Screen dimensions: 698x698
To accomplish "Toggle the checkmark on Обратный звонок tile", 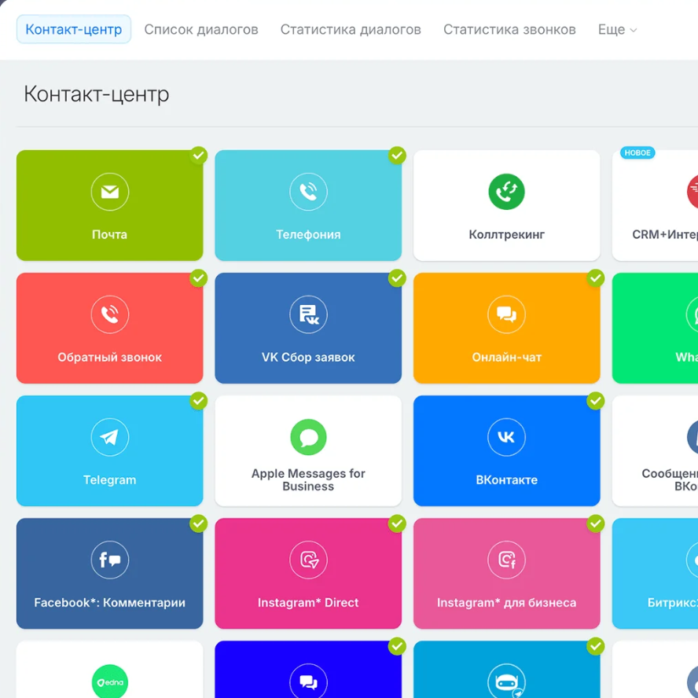I will tap(199, 278).
